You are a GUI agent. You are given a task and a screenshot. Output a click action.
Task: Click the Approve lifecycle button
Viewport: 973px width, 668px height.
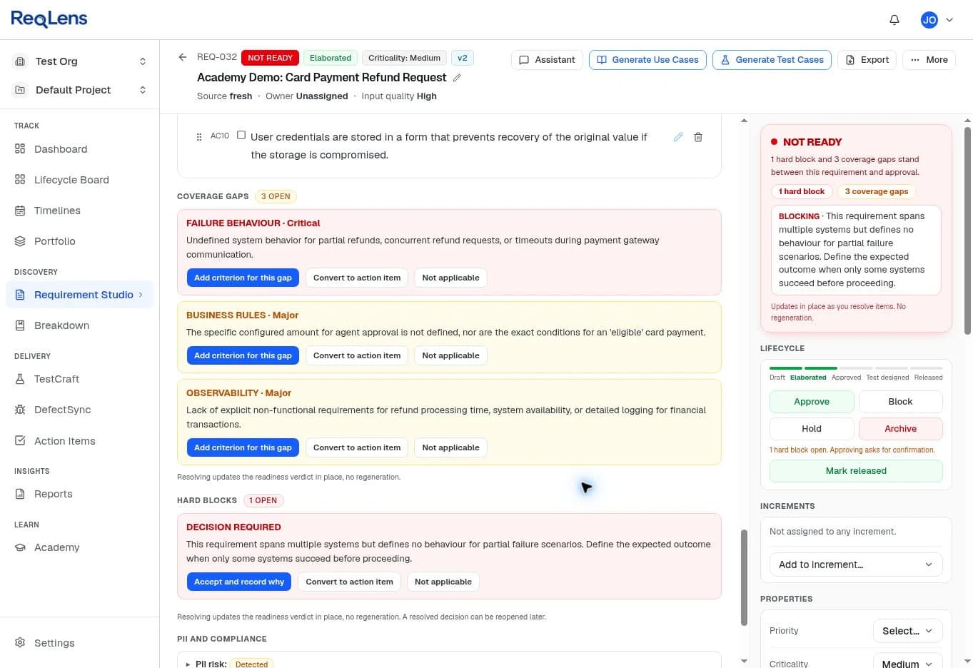[812, 402]
